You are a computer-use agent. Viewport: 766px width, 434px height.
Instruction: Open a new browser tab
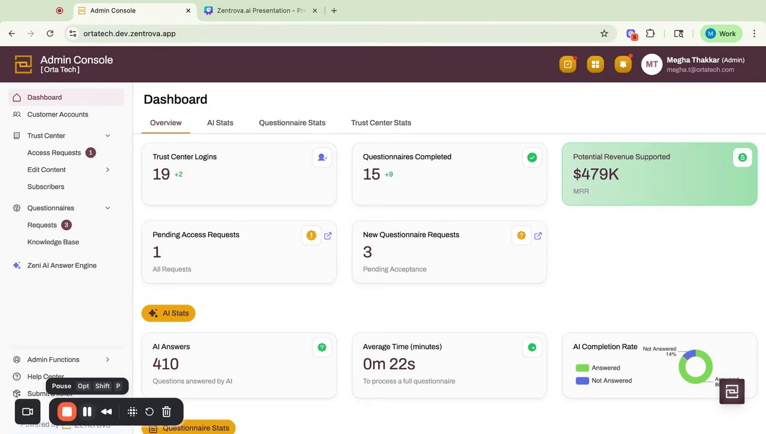pyautogui.click(x=334, y=11)
